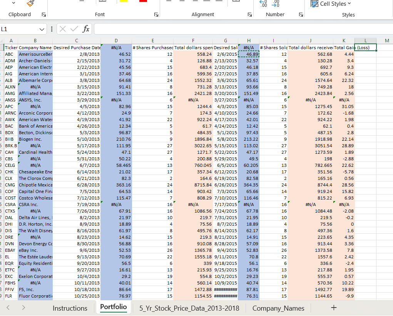393x316 pixels.
Task: Click the red font color bar
Action: pyautogui.click(x=143, y=1)
